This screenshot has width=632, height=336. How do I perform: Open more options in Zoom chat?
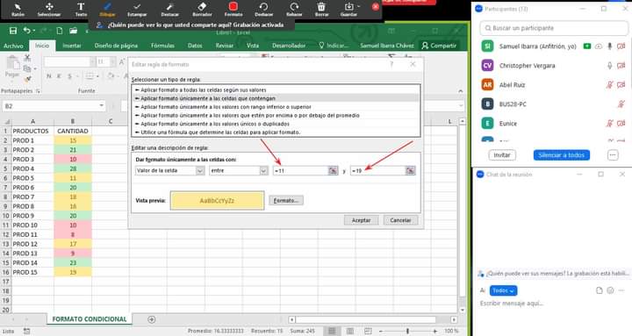(x=621, y=290)
